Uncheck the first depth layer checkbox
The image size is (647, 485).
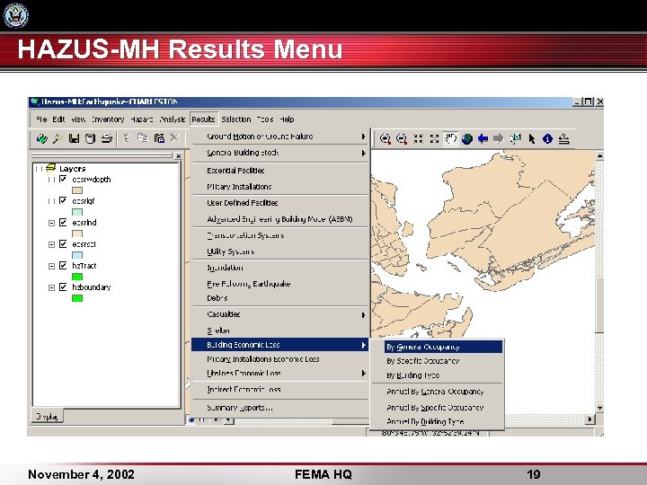(x=63, y=179)
